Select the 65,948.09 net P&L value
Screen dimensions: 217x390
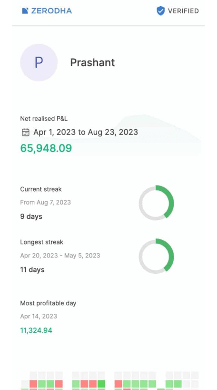point(46,148)
